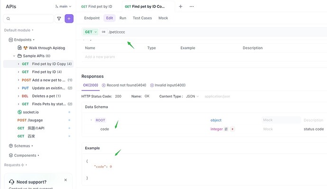Click the "code": 0 example line
Viewport: 327px width, 189px height.
point(103,167)
